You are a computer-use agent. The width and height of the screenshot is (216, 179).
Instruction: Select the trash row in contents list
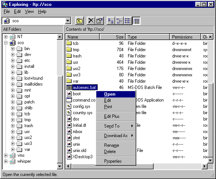[x=136, y=56]
